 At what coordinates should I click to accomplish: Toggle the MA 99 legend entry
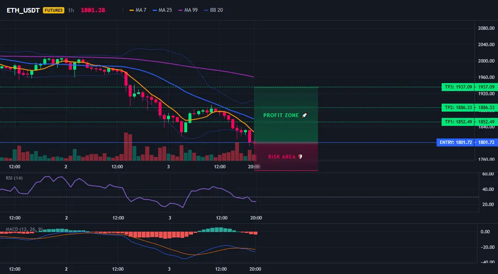(188, 10)
